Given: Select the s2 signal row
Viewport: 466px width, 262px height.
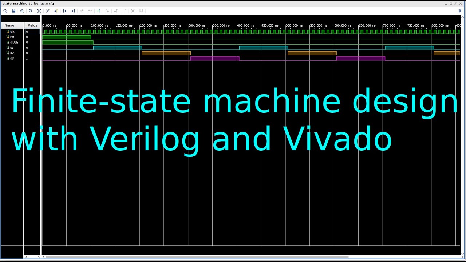Looking at the screenshot, I should [x=12, y=53].
